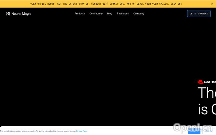Click the red Red Hat hat icon

tap(200, 82)
